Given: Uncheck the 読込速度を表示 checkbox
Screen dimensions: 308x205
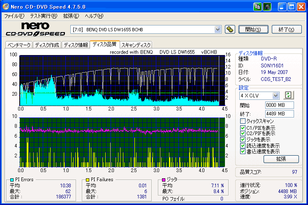Looking at the screenshot, I should (x=243, y=145).
